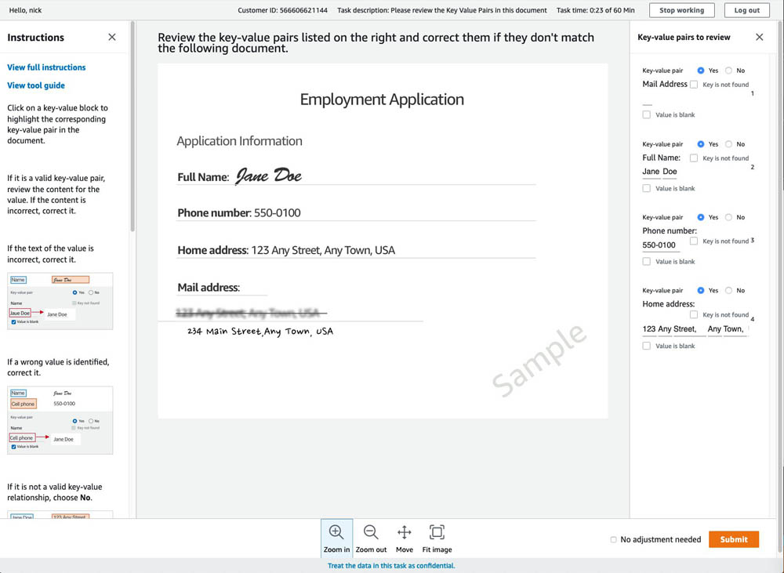Edit the 550-0100 value field

[659, 245]
